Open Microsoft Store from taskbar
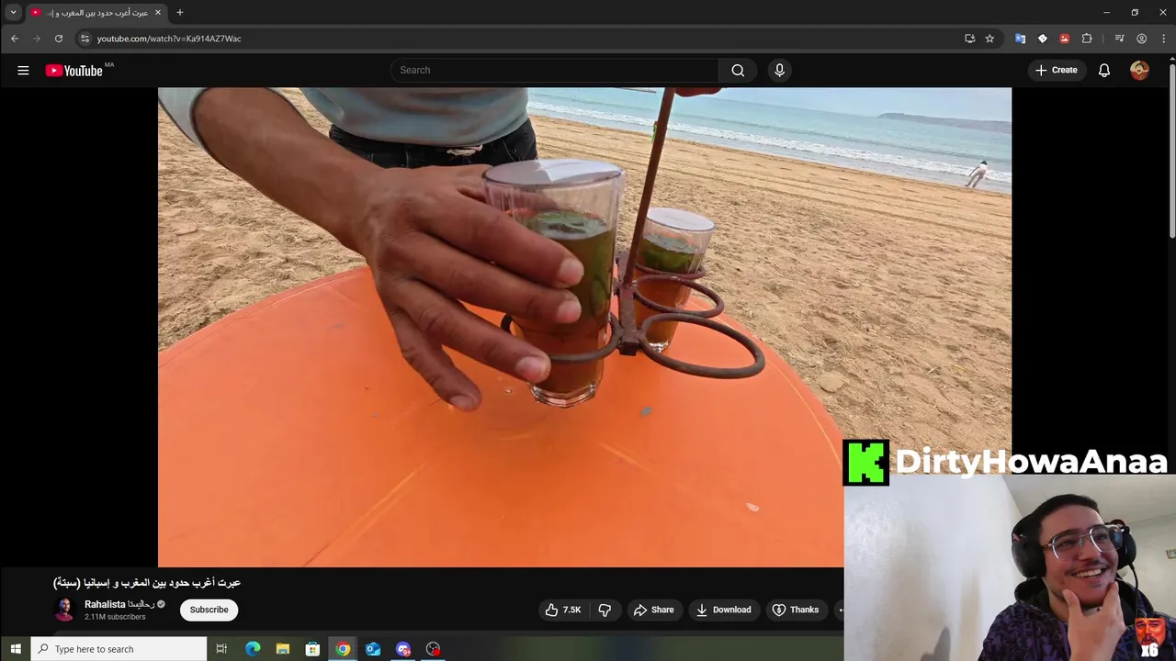This screenshot has height=661, width=1176. click(312, 649)
